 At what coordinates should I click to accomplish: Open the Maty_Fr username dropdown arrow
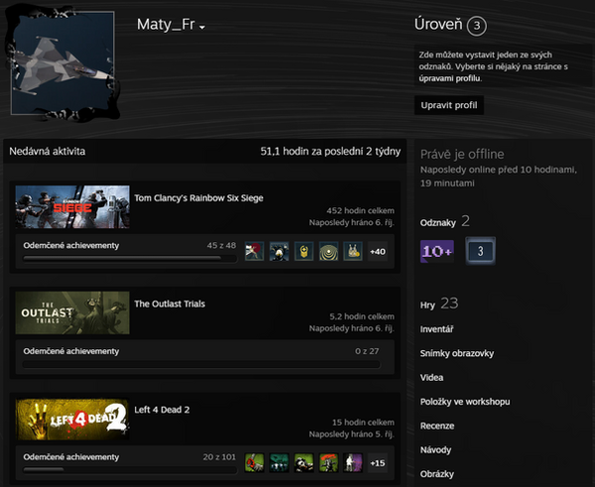tap(202, 28)
